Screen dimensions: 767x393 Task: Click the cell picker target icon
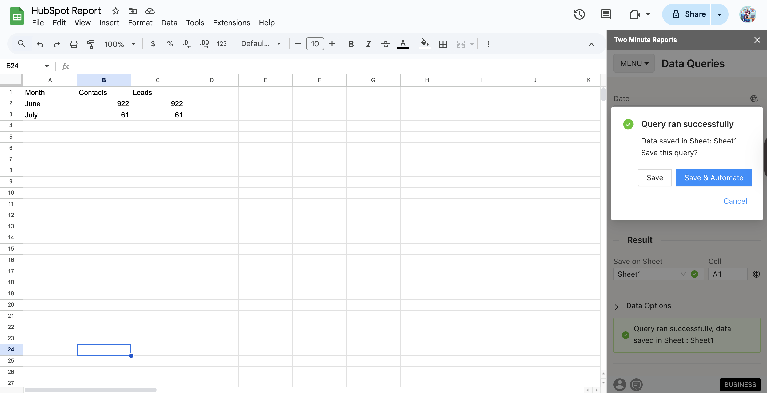[756, 274]
